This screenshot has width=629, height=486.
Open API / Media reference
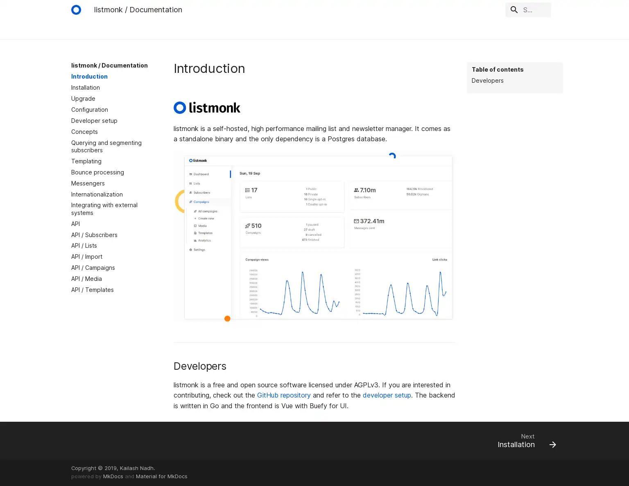pyautogui.click(x=86, y=279)
